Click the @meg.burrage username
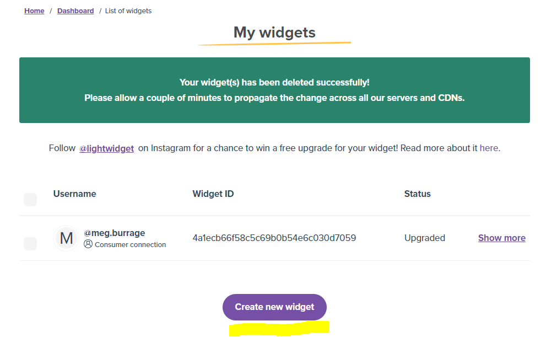 pos(115,233)
